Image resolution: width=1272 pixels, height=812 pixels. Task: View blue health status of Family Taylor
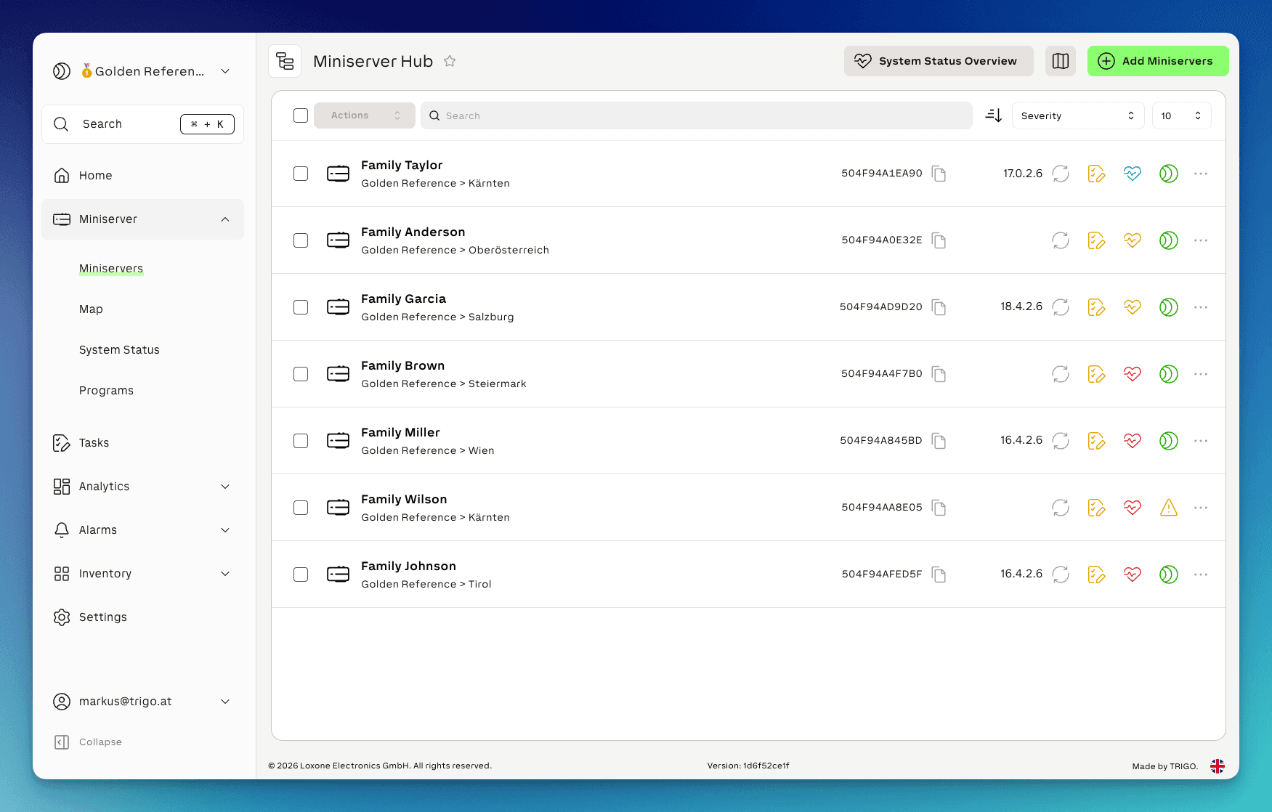click(x=1133, y=174)
